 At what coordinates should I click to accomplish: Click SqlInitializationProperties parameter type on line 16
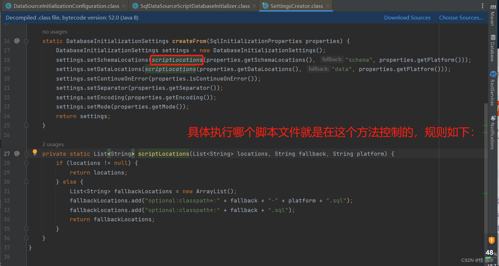point(256,41)
